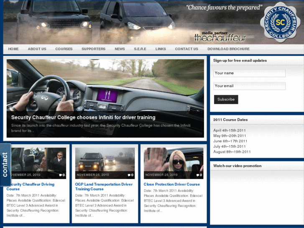Open OGP Land Transportation Driver Training Course
The image size is (304, 228).
click(104, 187)
